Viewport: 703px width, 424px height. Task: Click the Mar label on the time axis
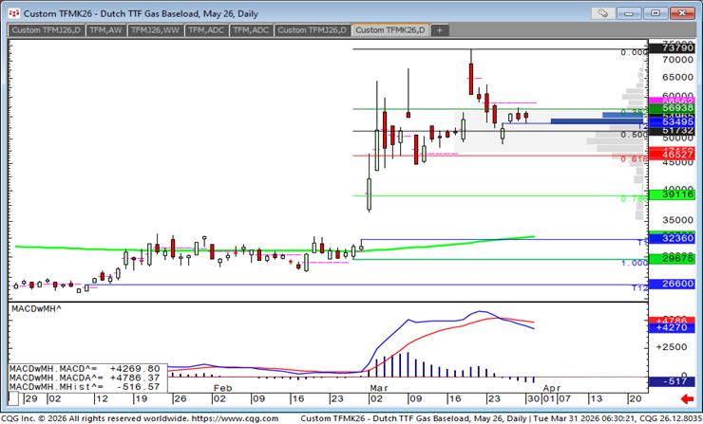pos(378,388)
